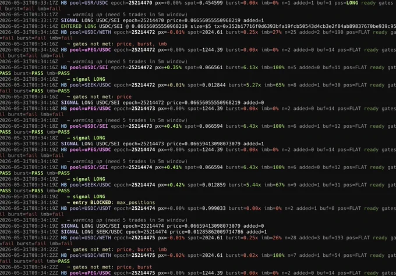Select the "burst=5.44x" value
396x276 pixels.
tap(245, 185)
